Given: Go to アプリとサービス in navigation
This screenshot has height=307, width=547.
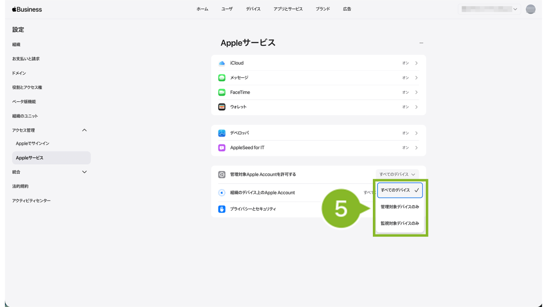Looking at the screenshot, I should pos(288,9).
